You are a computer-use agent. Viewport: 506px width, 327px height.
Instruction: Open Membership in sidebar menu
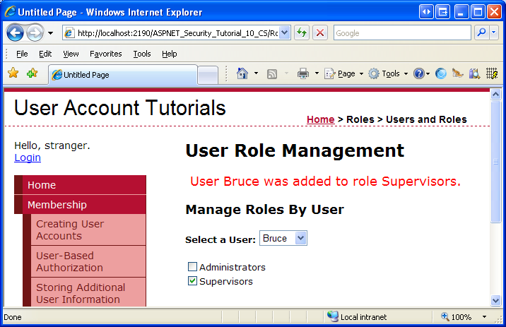tap(81, 205)
